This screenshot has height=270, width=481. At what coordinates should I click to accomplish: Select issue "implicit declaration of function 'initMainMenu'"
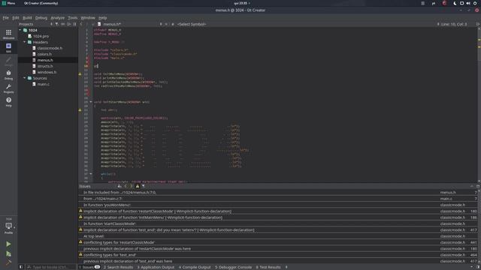click(278, 217)
